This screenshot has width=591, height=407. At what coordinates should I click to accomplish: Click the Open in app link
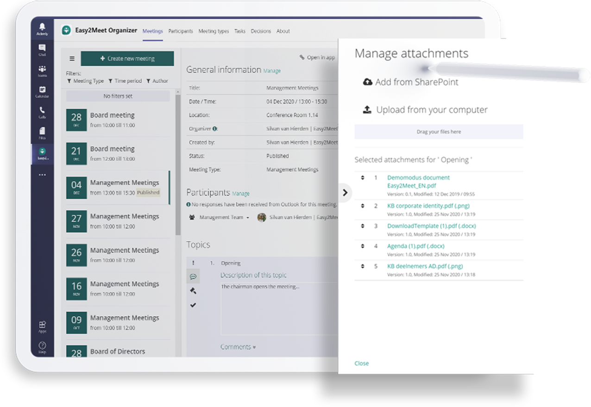point(317,57)
